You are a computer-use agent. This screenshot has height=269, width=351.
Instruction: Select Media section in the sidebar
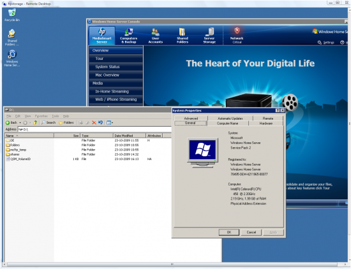(116, 83)
